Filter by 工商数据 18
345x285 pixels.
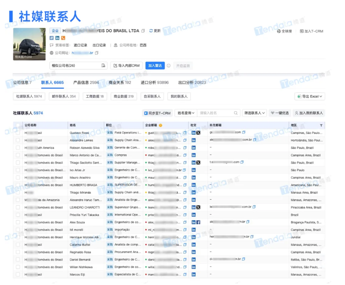click(x=95, y=96)
